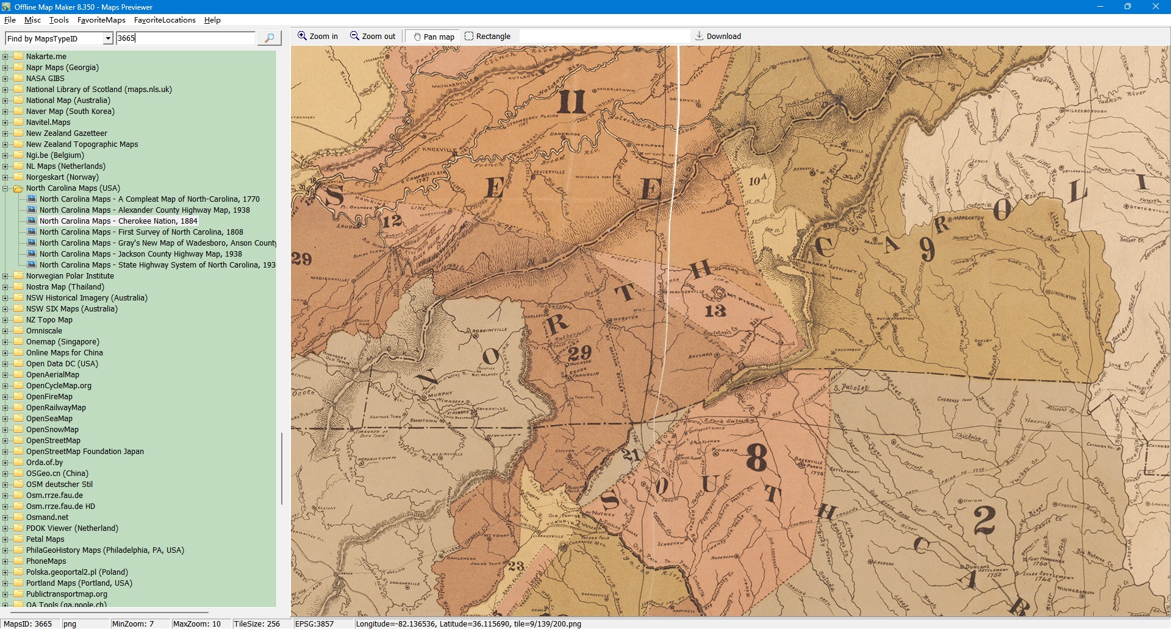Click the Zoom out magnifier icon
This screenshot has height=629, width=1171.
click(354, 36)
